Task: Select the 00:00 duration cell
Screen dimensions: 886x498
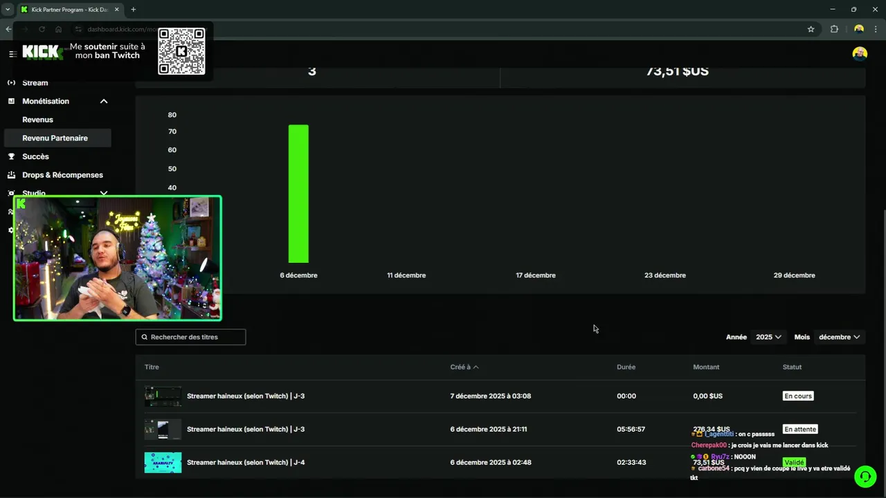Action: tap(626, 396)
